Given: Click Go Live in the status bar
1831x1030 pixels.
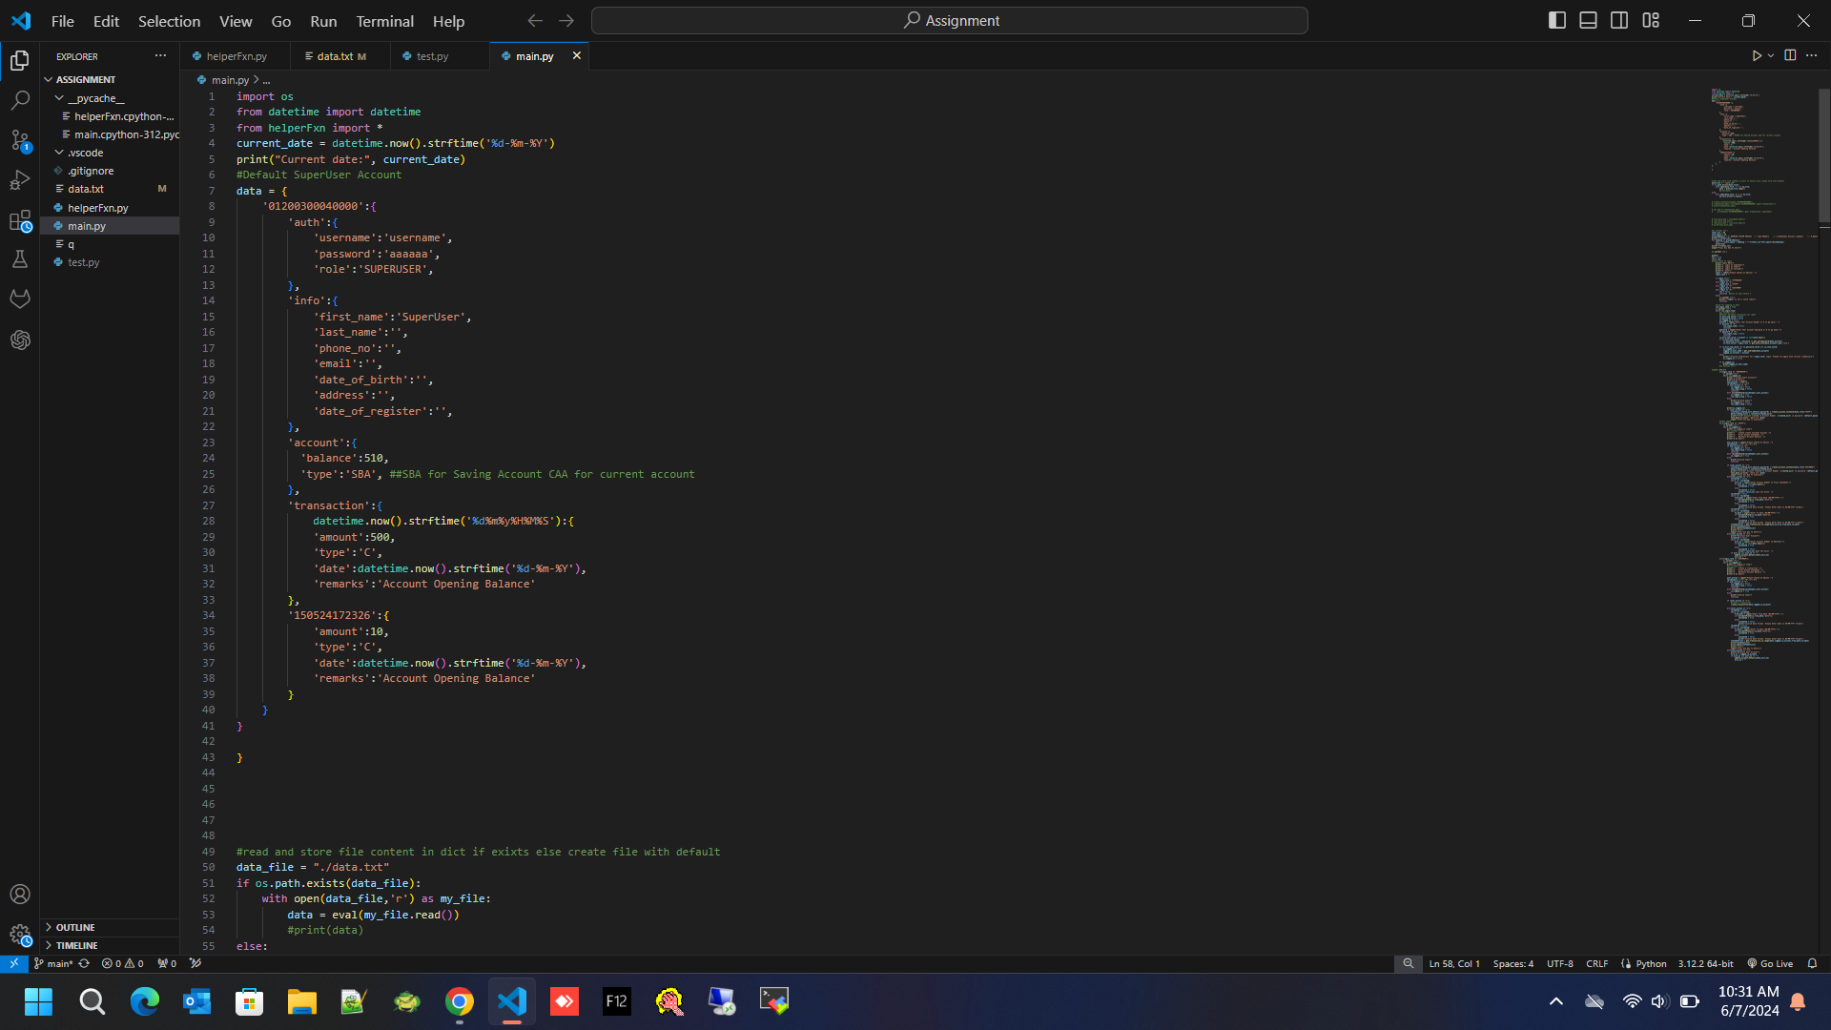Looking at the screenshot, I should (1770, 964).
